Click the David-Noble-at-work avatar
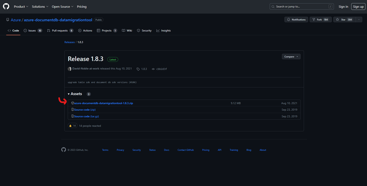Image resolution: width=367 pixels, height=186 pixels. point(70,69)
